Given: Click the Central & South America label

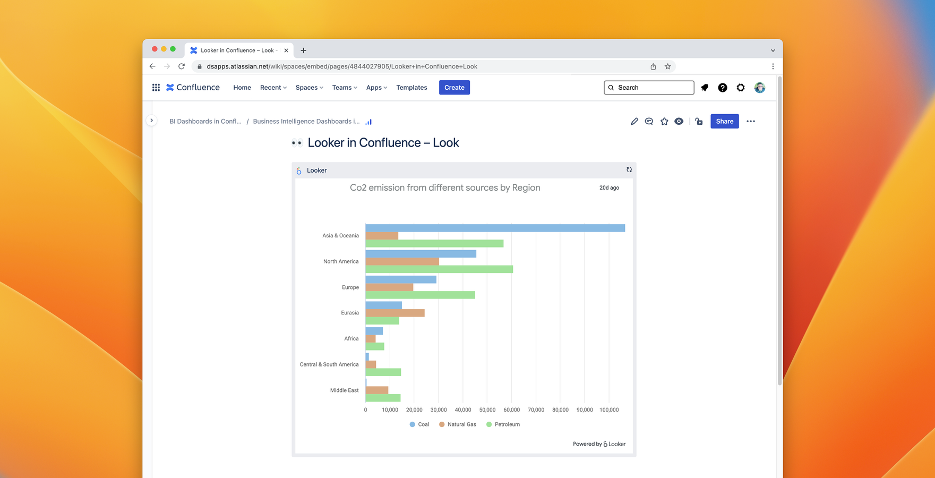Looking at the screenshot, I should pos(329,365).
